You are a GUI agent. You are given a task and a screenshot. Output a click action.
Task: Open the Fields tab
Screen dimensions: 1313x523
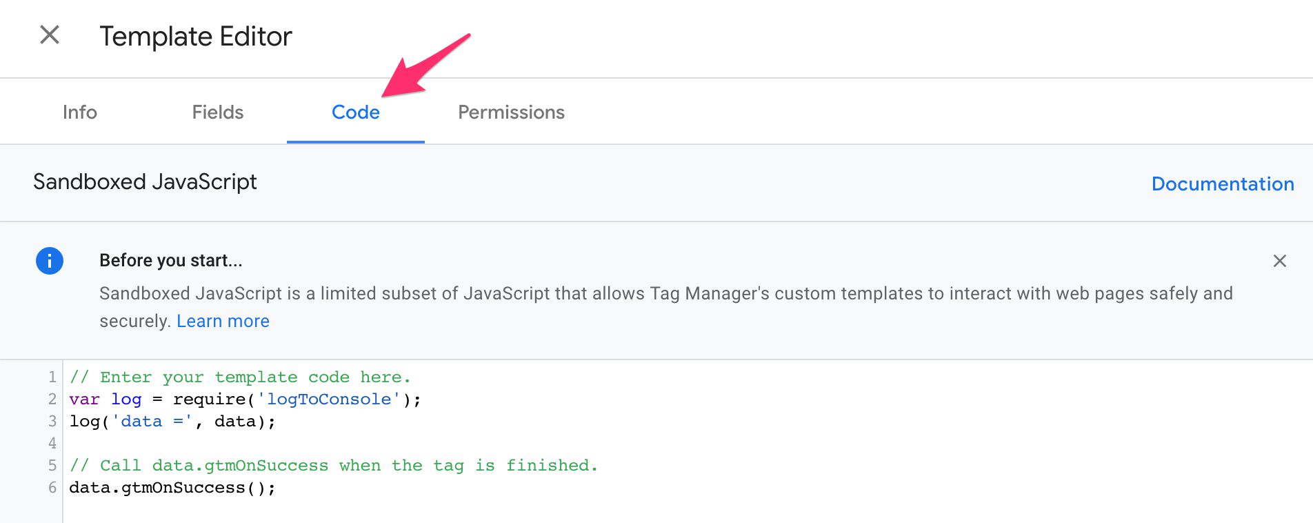218,112
